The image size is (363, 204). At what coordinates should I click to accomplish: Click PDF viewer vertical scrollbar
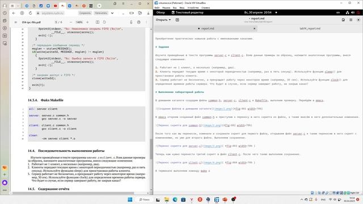coord(151,149)
